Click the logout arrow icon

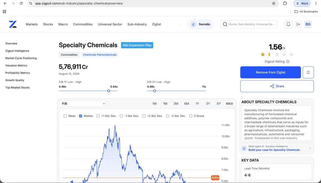298,24
